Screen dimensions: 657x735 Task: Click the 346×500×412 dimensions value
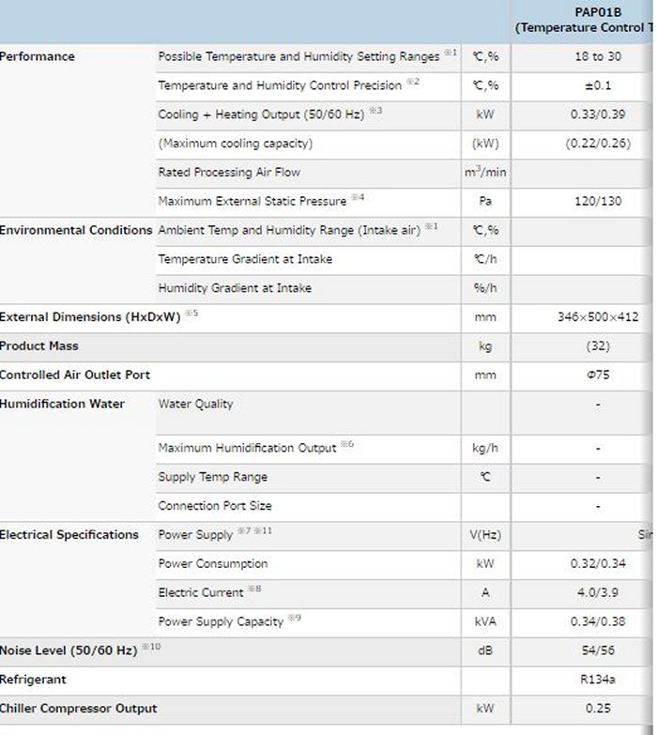pos(598,316)
